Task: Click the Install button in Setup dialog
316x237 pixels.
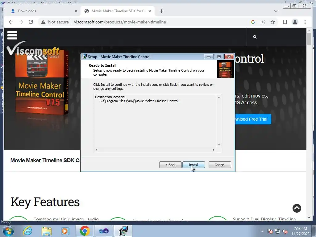Action: pyautogui.click(x=193, y=165)
